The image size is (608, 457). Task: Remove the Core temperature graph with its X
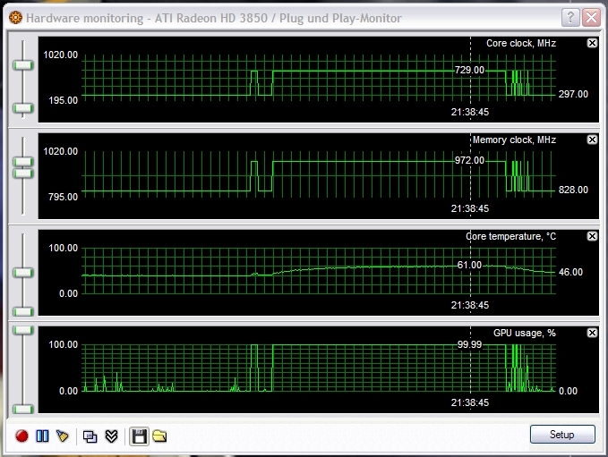(592, 236)
